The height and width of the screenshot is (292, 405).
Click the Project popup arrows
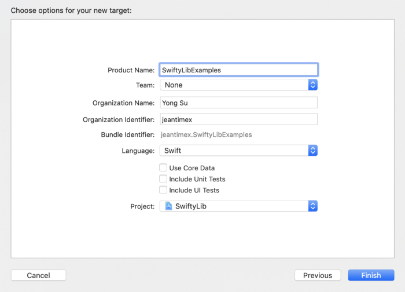point(312,206)
